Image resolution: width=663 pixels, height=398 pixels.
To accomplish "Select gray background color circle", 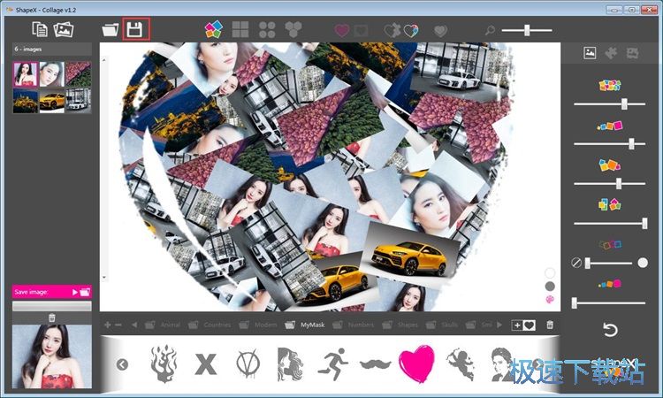I will pyautogui.click(x=550, y=287).
